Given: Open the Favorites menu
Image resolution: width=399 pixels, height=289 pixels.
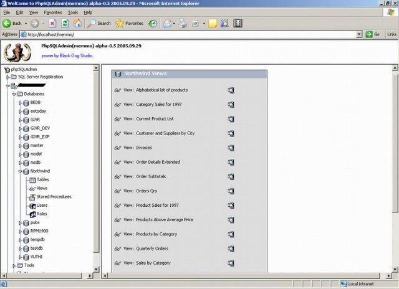Looking at the screenshot, I should [52, 12].
